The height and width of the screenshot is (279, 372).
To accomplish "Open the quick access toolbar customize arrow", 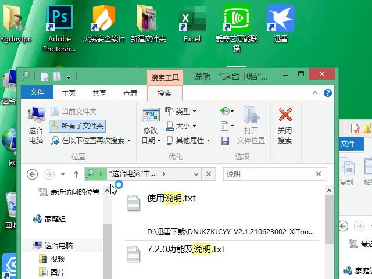I will (69, 77).
